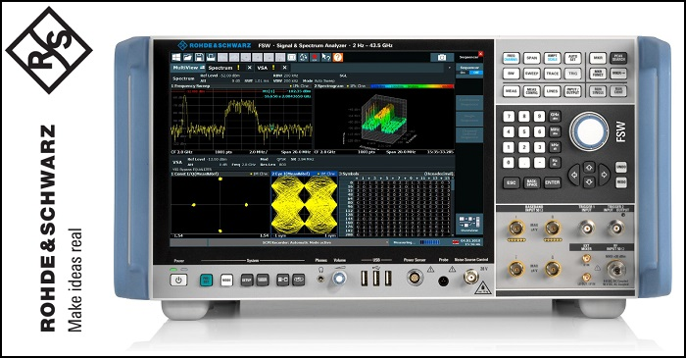This screenshot has width=686, height=358.
Task: Close the VSA tab with its X
Action: click(284, 68)
